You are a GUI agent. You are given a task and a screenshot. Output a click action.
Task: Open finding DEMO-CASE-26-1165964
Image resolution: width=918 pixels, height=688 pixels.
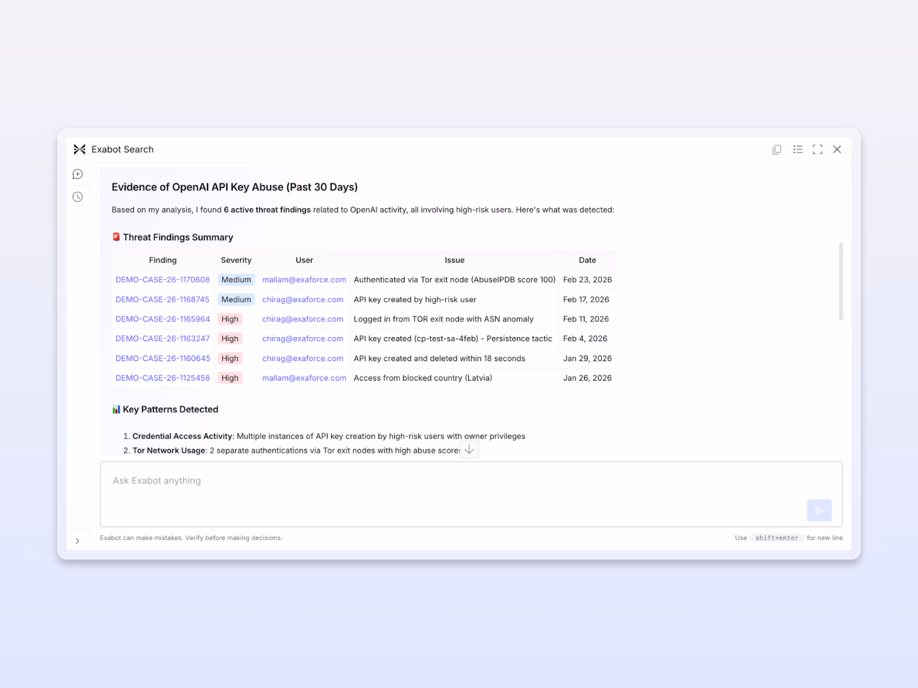[x=162, y=319]
